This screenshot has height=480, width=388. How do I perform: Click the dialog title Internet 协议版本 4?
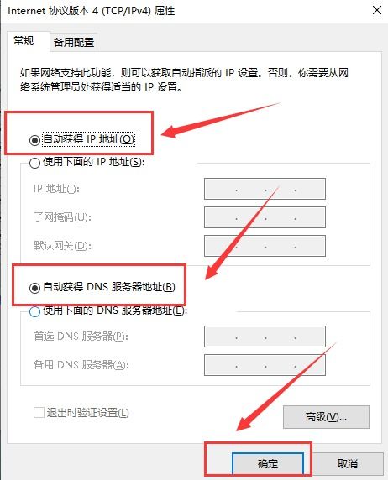(91, 11)
